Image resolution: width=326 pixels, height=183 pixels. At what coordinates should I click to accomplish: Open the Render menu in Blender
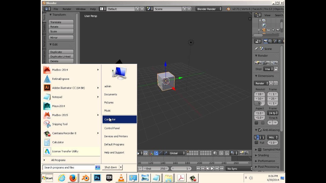tap(67, 9)
